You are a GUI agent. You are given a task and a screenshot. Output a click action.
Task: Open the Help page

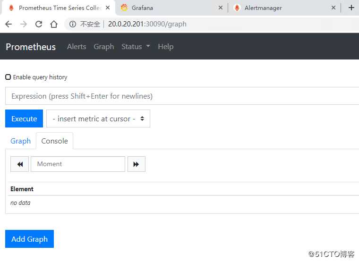click(165, 47)
